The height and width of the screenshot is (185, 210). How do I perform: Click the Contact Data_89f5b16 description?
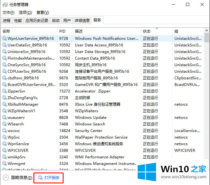pos(95,58)
